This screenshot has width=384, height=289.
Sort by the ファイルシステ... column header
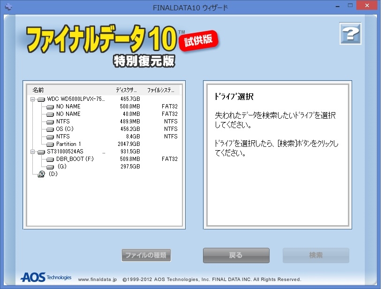161,90
